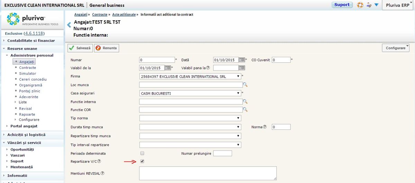Screen dimensions: 415x183
Task: Open the user profile icon menu
Action: 369,5
